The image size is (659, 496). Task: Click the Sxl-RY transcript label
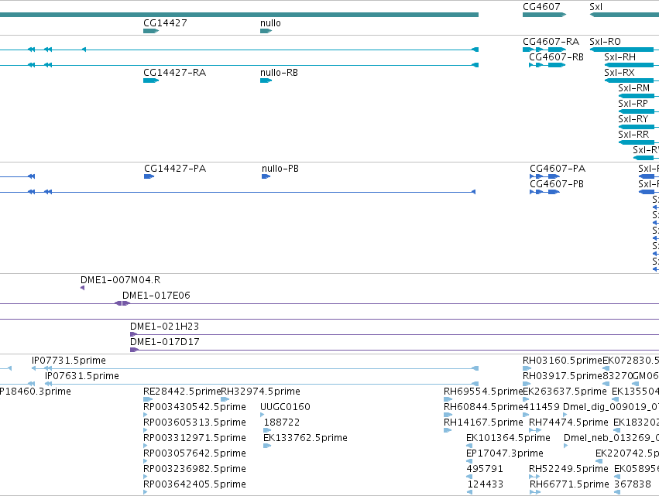click(633, 119)
